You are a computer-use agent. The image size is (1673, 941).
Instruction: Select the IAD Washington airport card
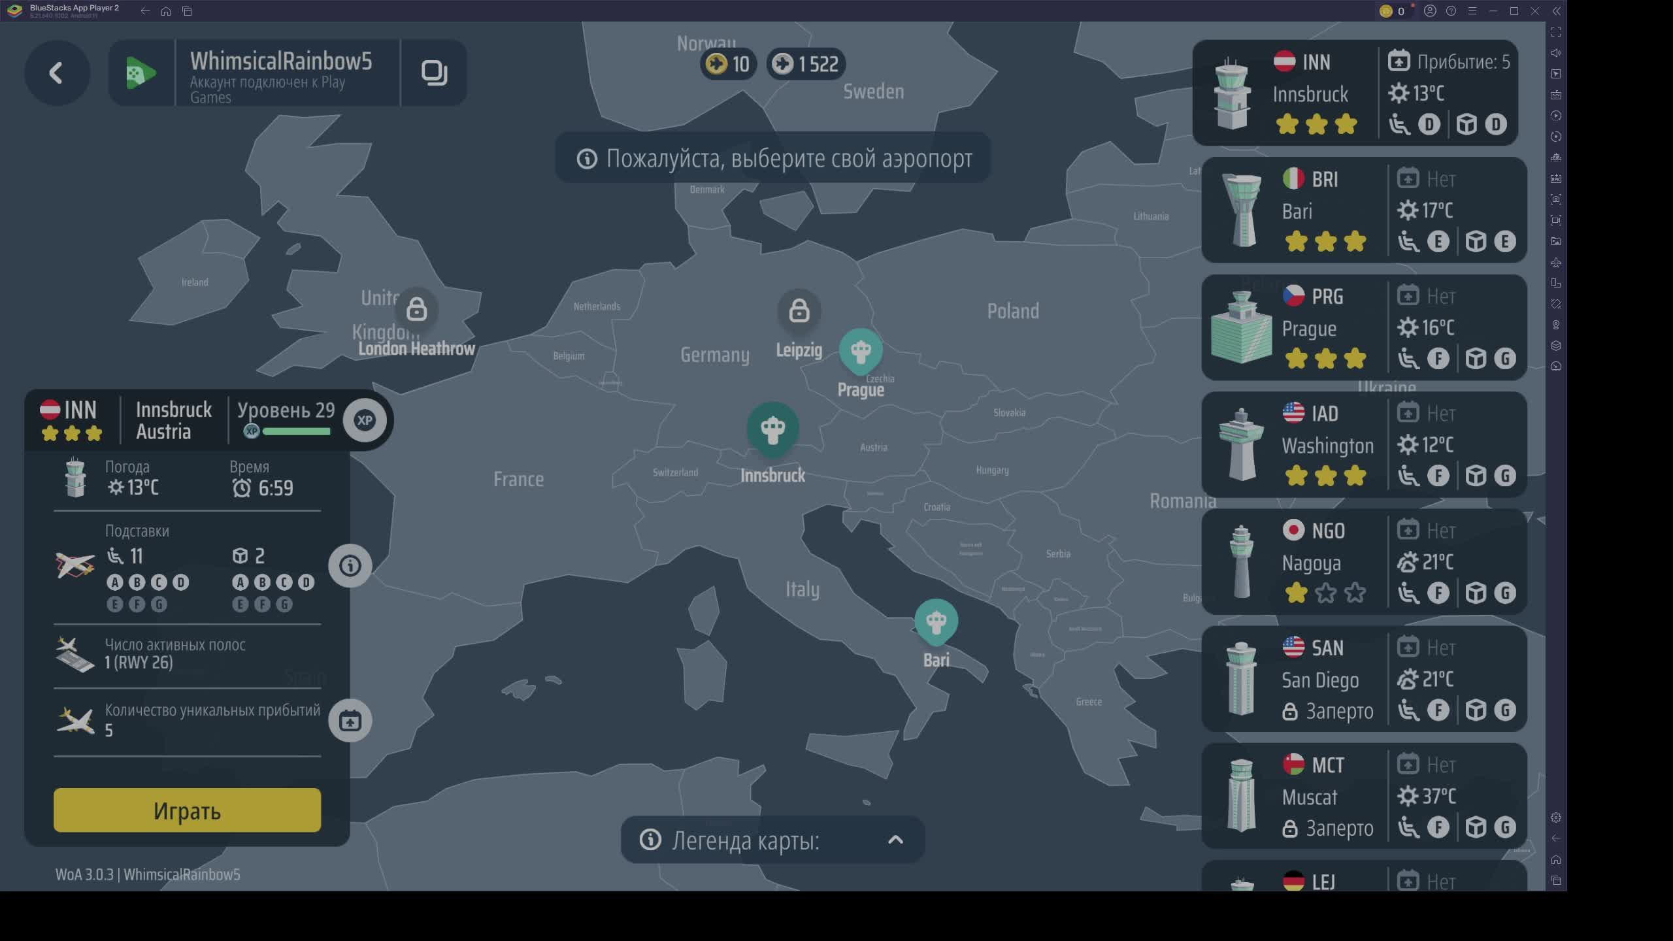click(x=1364, y=444)
